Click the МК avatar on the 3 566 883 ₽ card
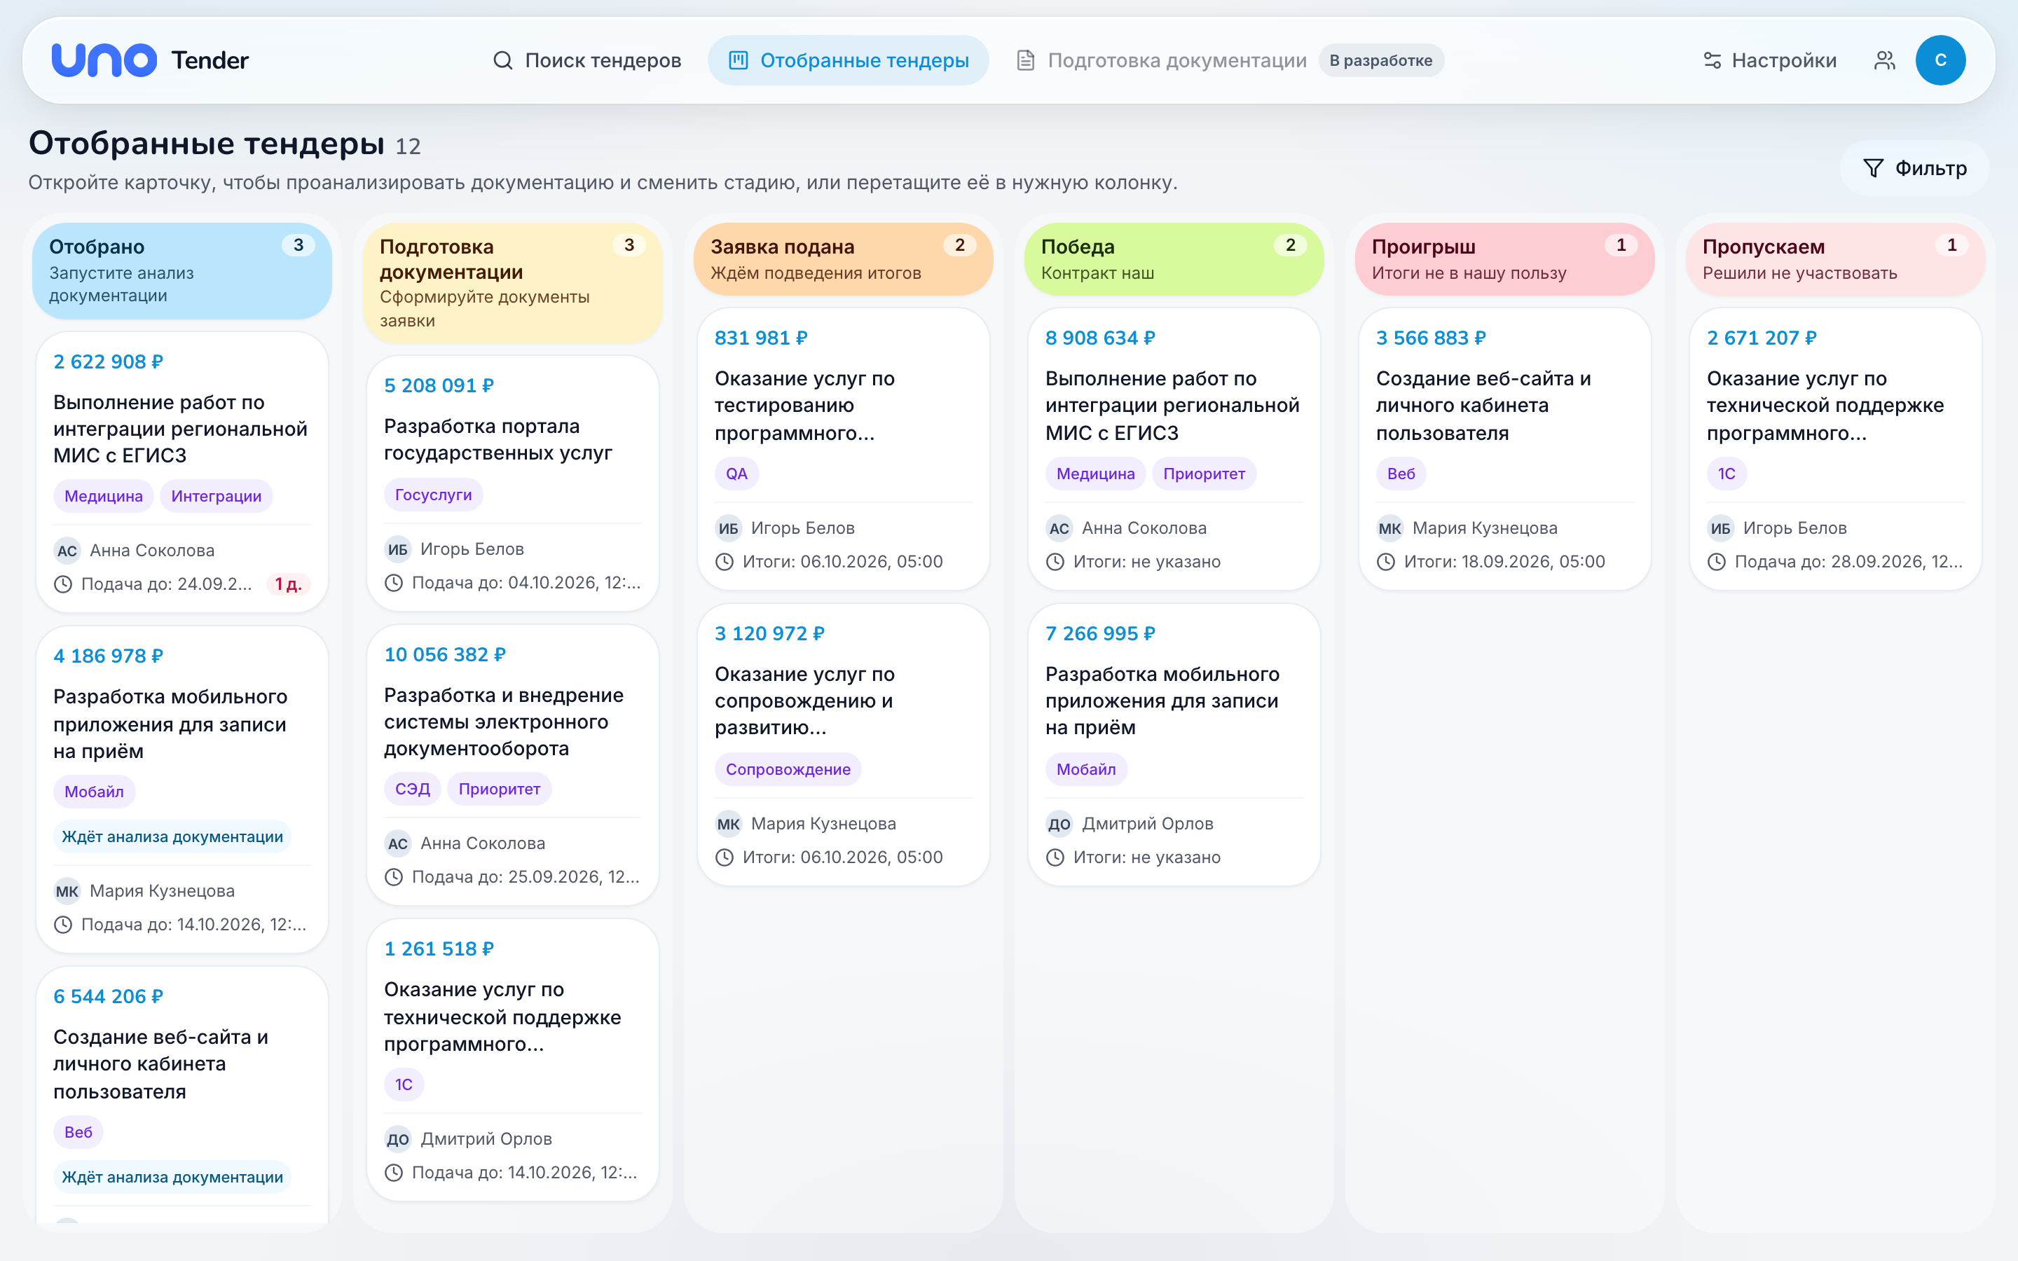The image size is (2018, 1261). pyautogui.click(x=1389, y=528)
